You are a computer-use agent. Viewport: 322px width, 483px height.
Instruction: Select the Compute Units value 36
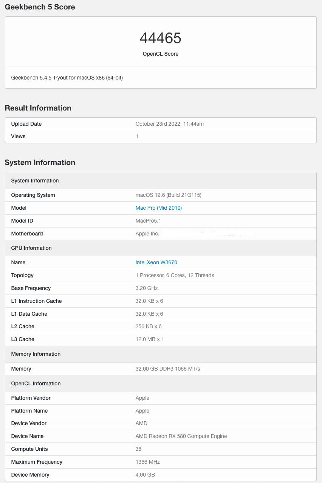tap(139, 449)
